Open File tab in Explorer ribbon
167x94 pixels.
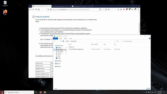tap(55, 38)
